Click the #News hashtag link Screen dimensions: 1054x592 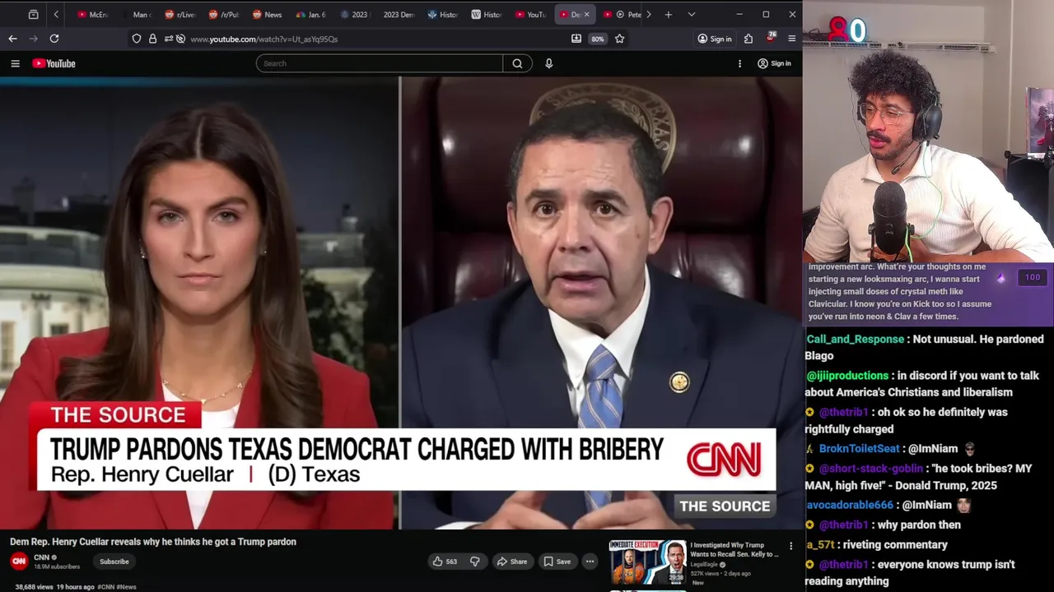coord(126,587)
